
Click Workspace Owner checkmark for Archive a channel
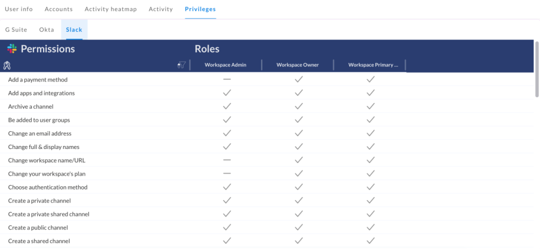click(x=298, y=106)
